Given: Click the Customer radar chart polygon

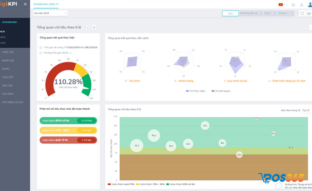Looking at the screenshot, I should tap(182, 61).
